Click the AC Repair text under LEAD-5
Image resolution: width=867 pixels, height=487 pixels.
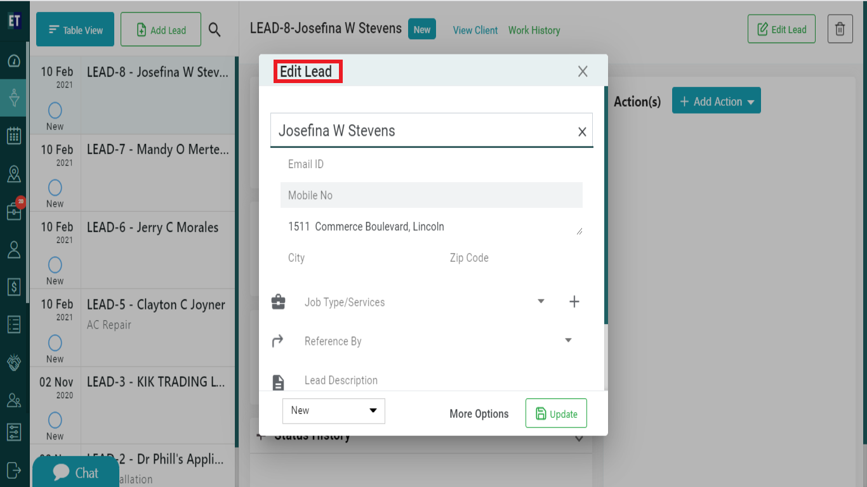click(109, 325)
